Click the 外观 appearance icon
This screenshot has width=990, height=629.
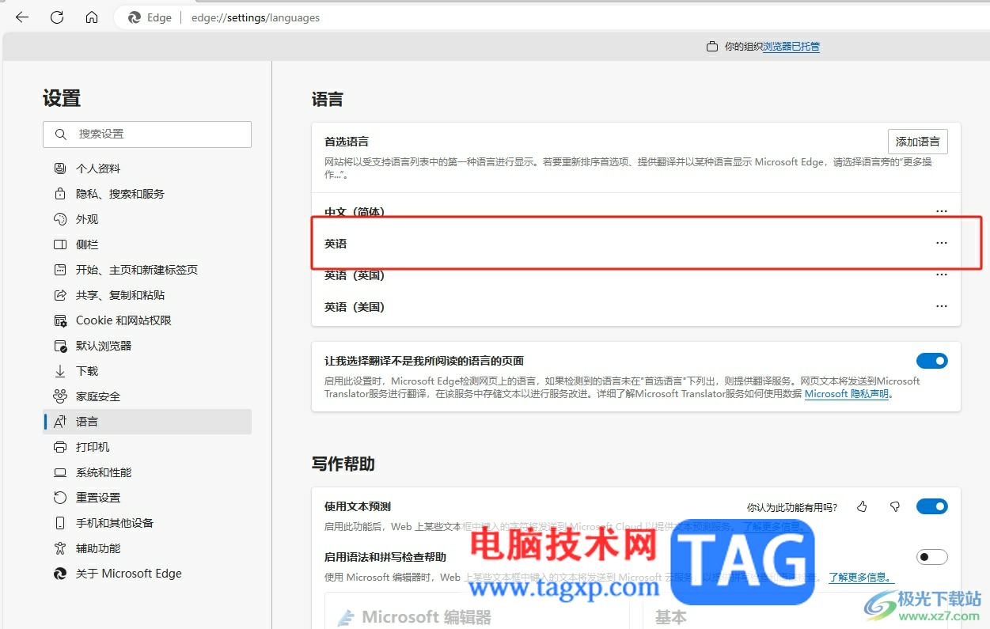(x=60, y=219)
